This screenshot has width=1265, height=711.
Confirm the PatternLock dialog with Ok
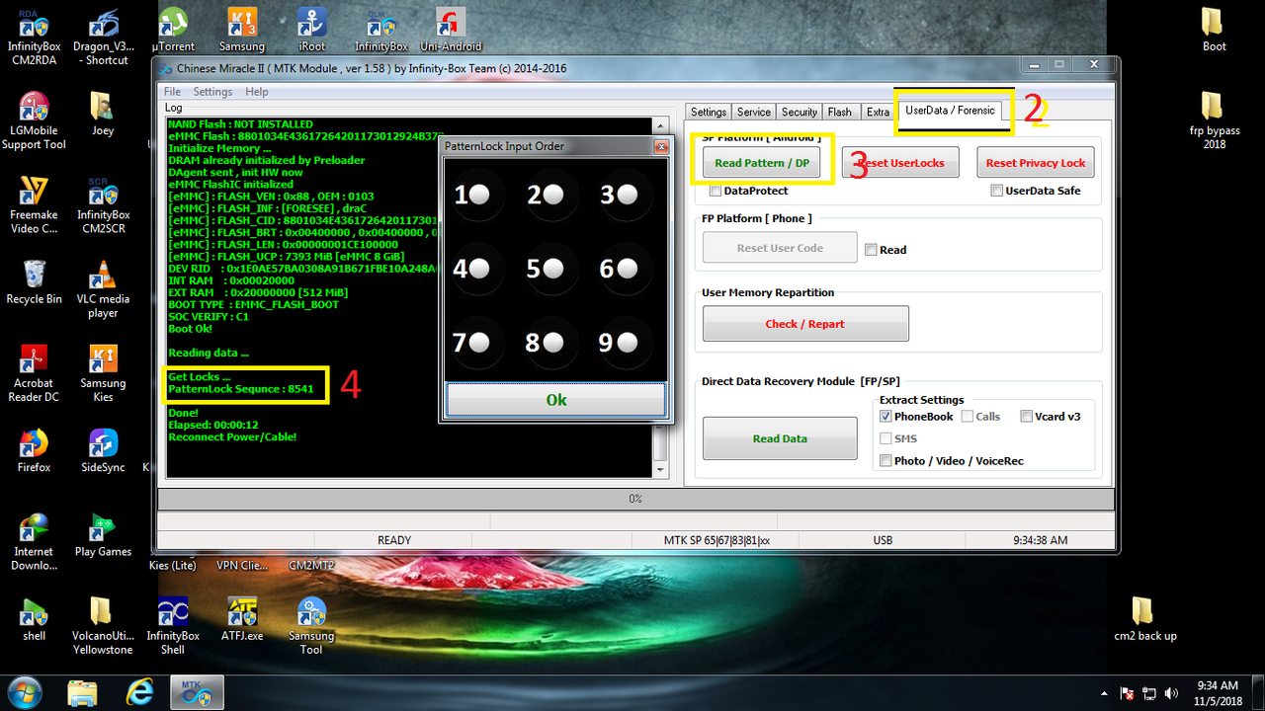pyautogui.click(x=556, y=400)
